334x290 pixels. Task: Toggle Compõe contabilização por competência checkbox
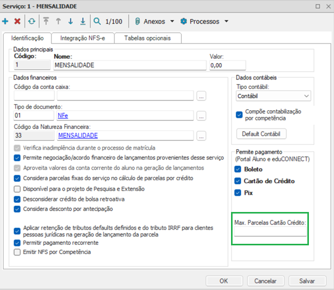pyautogui.click(x=239, y=114)
